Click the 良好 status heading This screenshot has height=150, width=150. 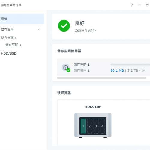80,23
